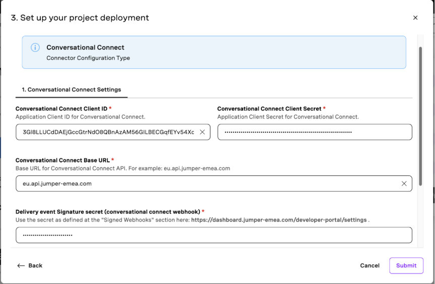This screenshot has height=284, width=435.
Task: Open the dashboard.jumper-emea.com developer-portal settings link
Action: tap(279, 220)
